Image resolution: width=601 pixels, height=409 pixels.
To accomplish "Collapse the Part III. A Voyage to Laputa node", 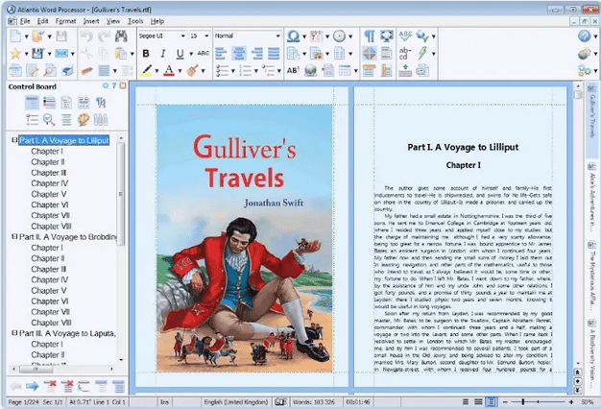I will pyautogui.click(x=14, y=333).
